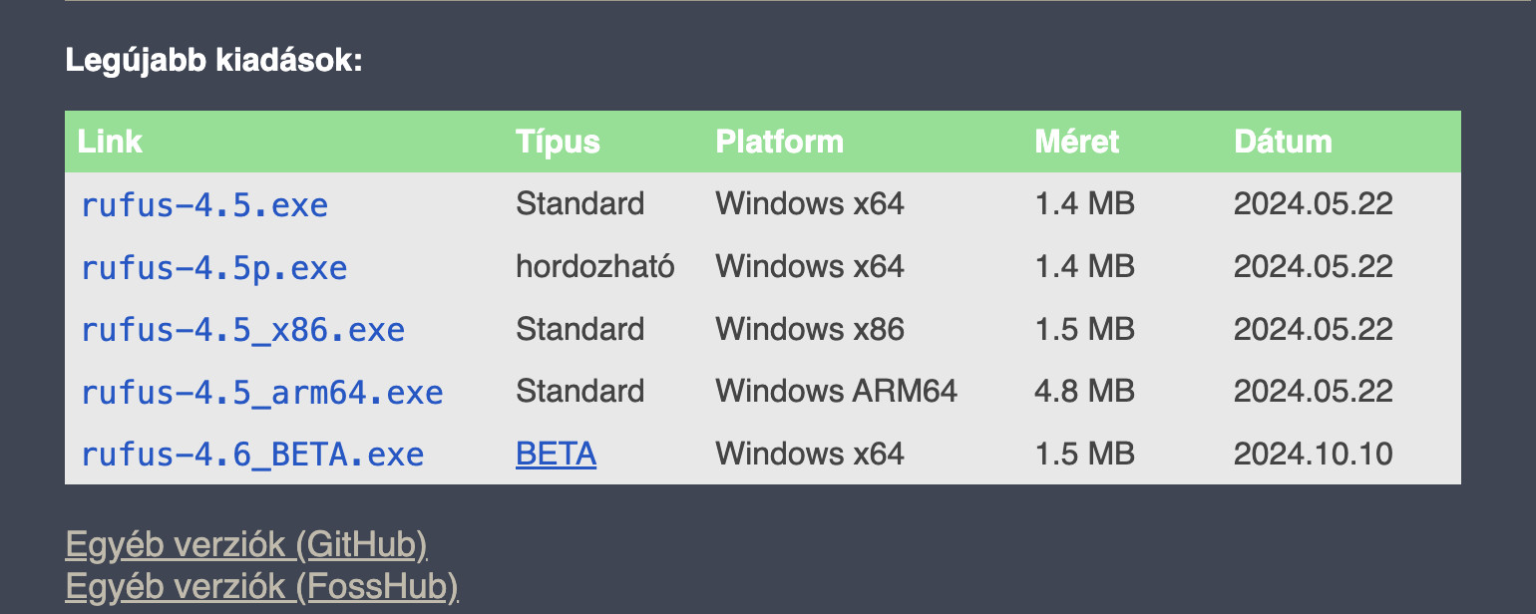
Task: Select the Windows ARM64 platform cell
Action: point(836,391)
